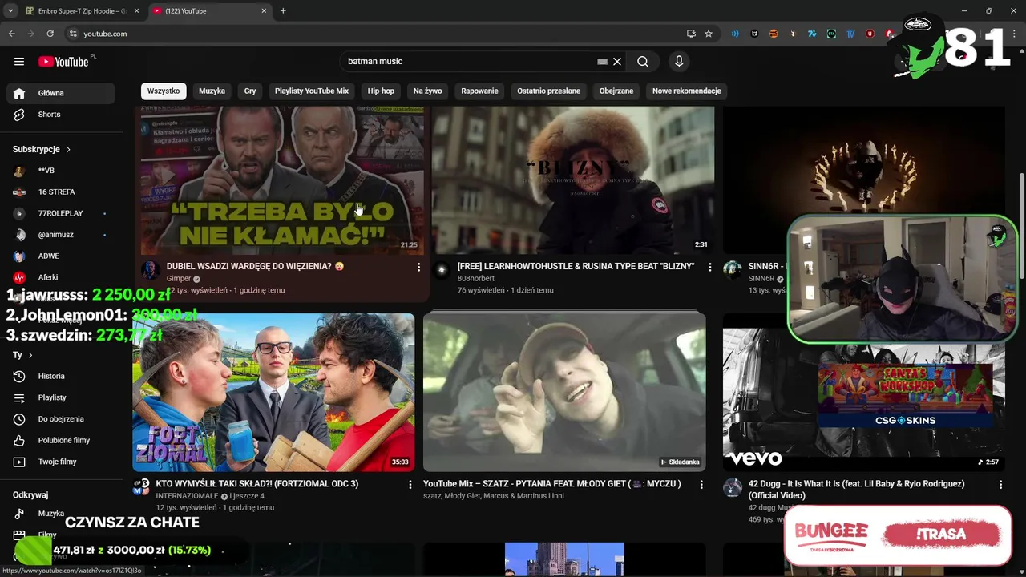Open options menu for SZATZ YouTube Mix

click(701, 485)
